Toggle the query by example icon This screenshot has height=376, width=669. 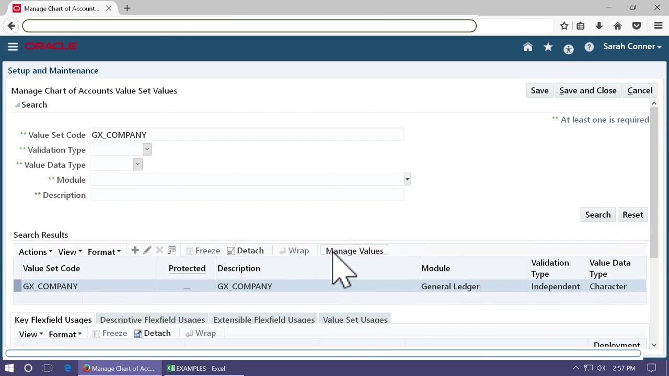pyautogui.click(x=171, y=250)
